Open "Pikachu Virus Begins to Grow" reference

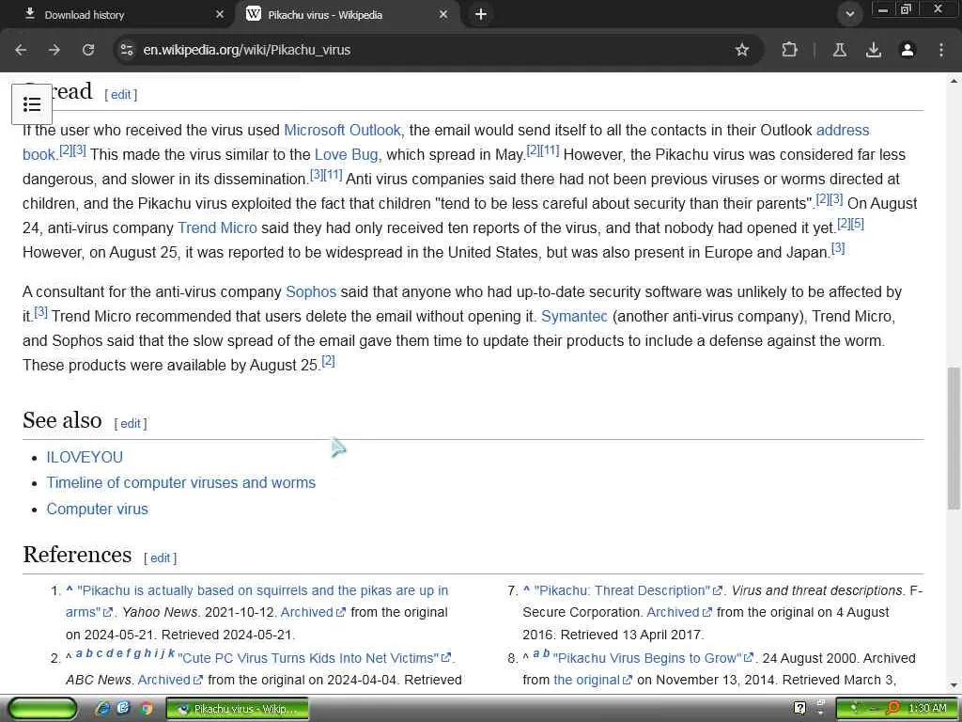click(653, 658)
